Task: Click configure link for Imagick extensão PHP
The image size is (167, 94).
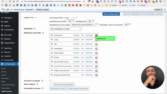Action: [76, 70]
